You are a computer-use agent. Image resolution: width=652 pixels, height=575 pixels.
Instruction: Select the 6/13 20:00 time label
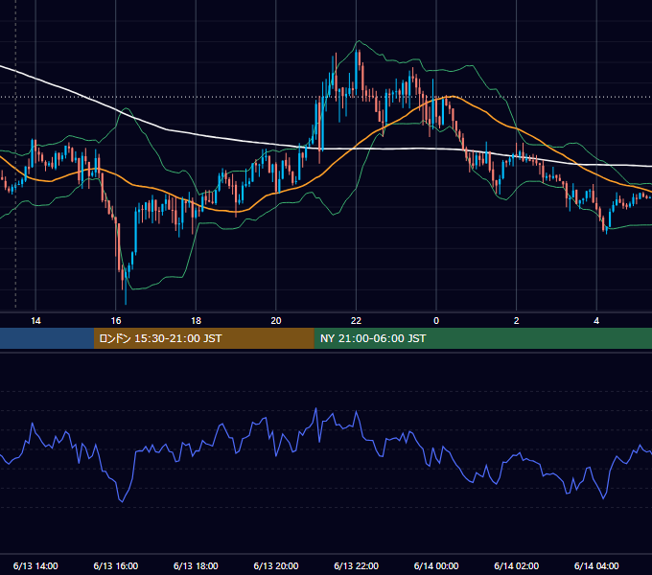click(x=276, y=565)
